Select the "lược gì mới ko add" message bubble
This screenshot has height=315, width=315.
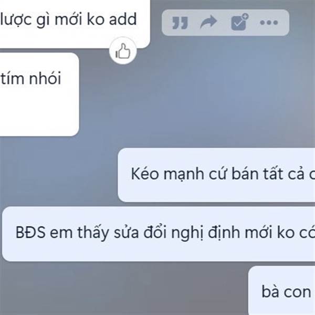coord(75,24)
